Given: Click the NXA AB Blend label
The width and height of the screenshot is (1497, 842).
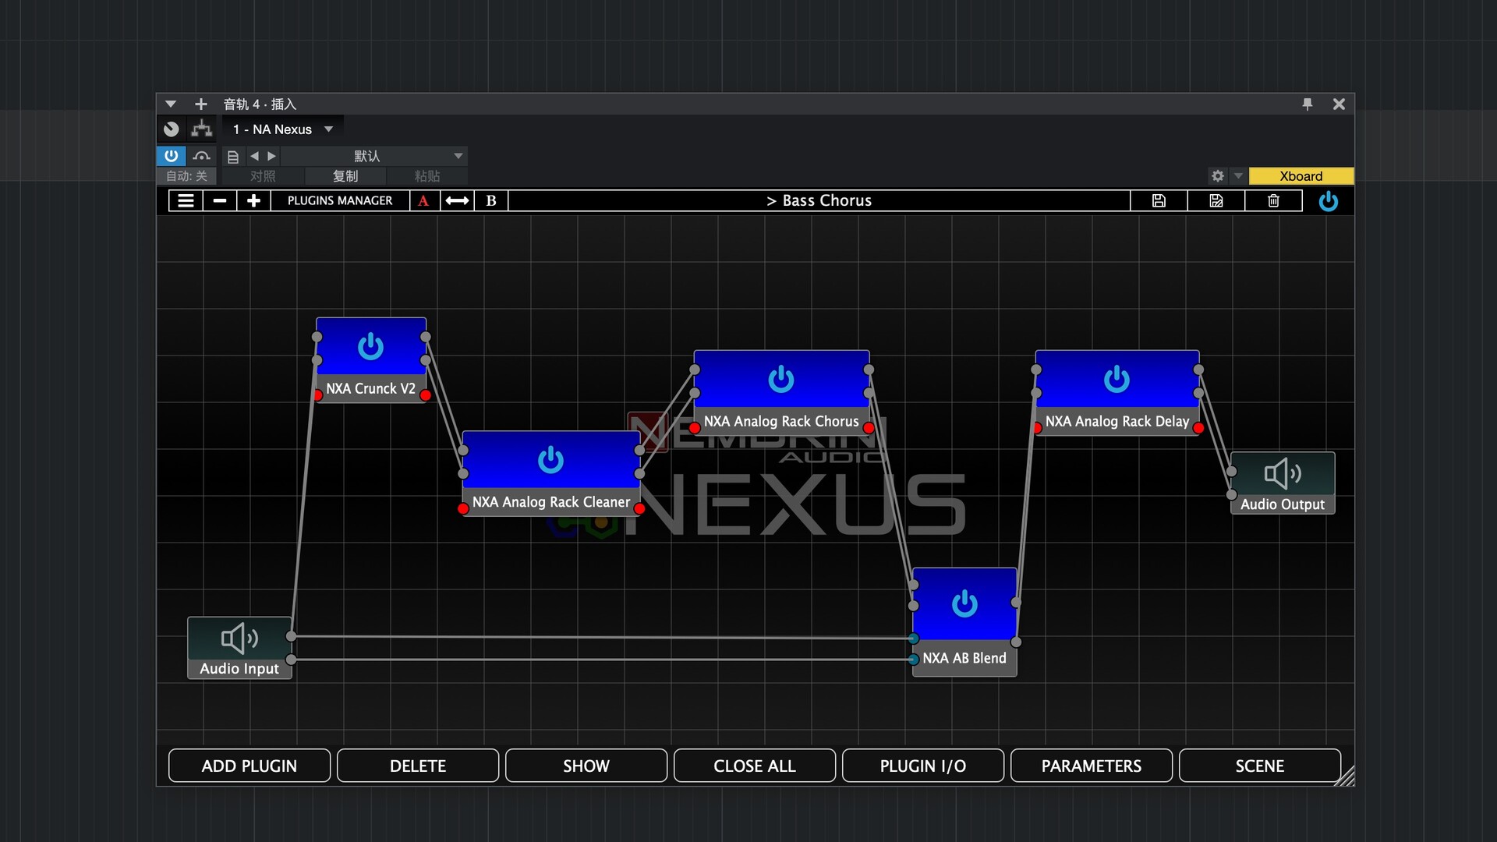Looking at the screenshot, I should (964, 658).
